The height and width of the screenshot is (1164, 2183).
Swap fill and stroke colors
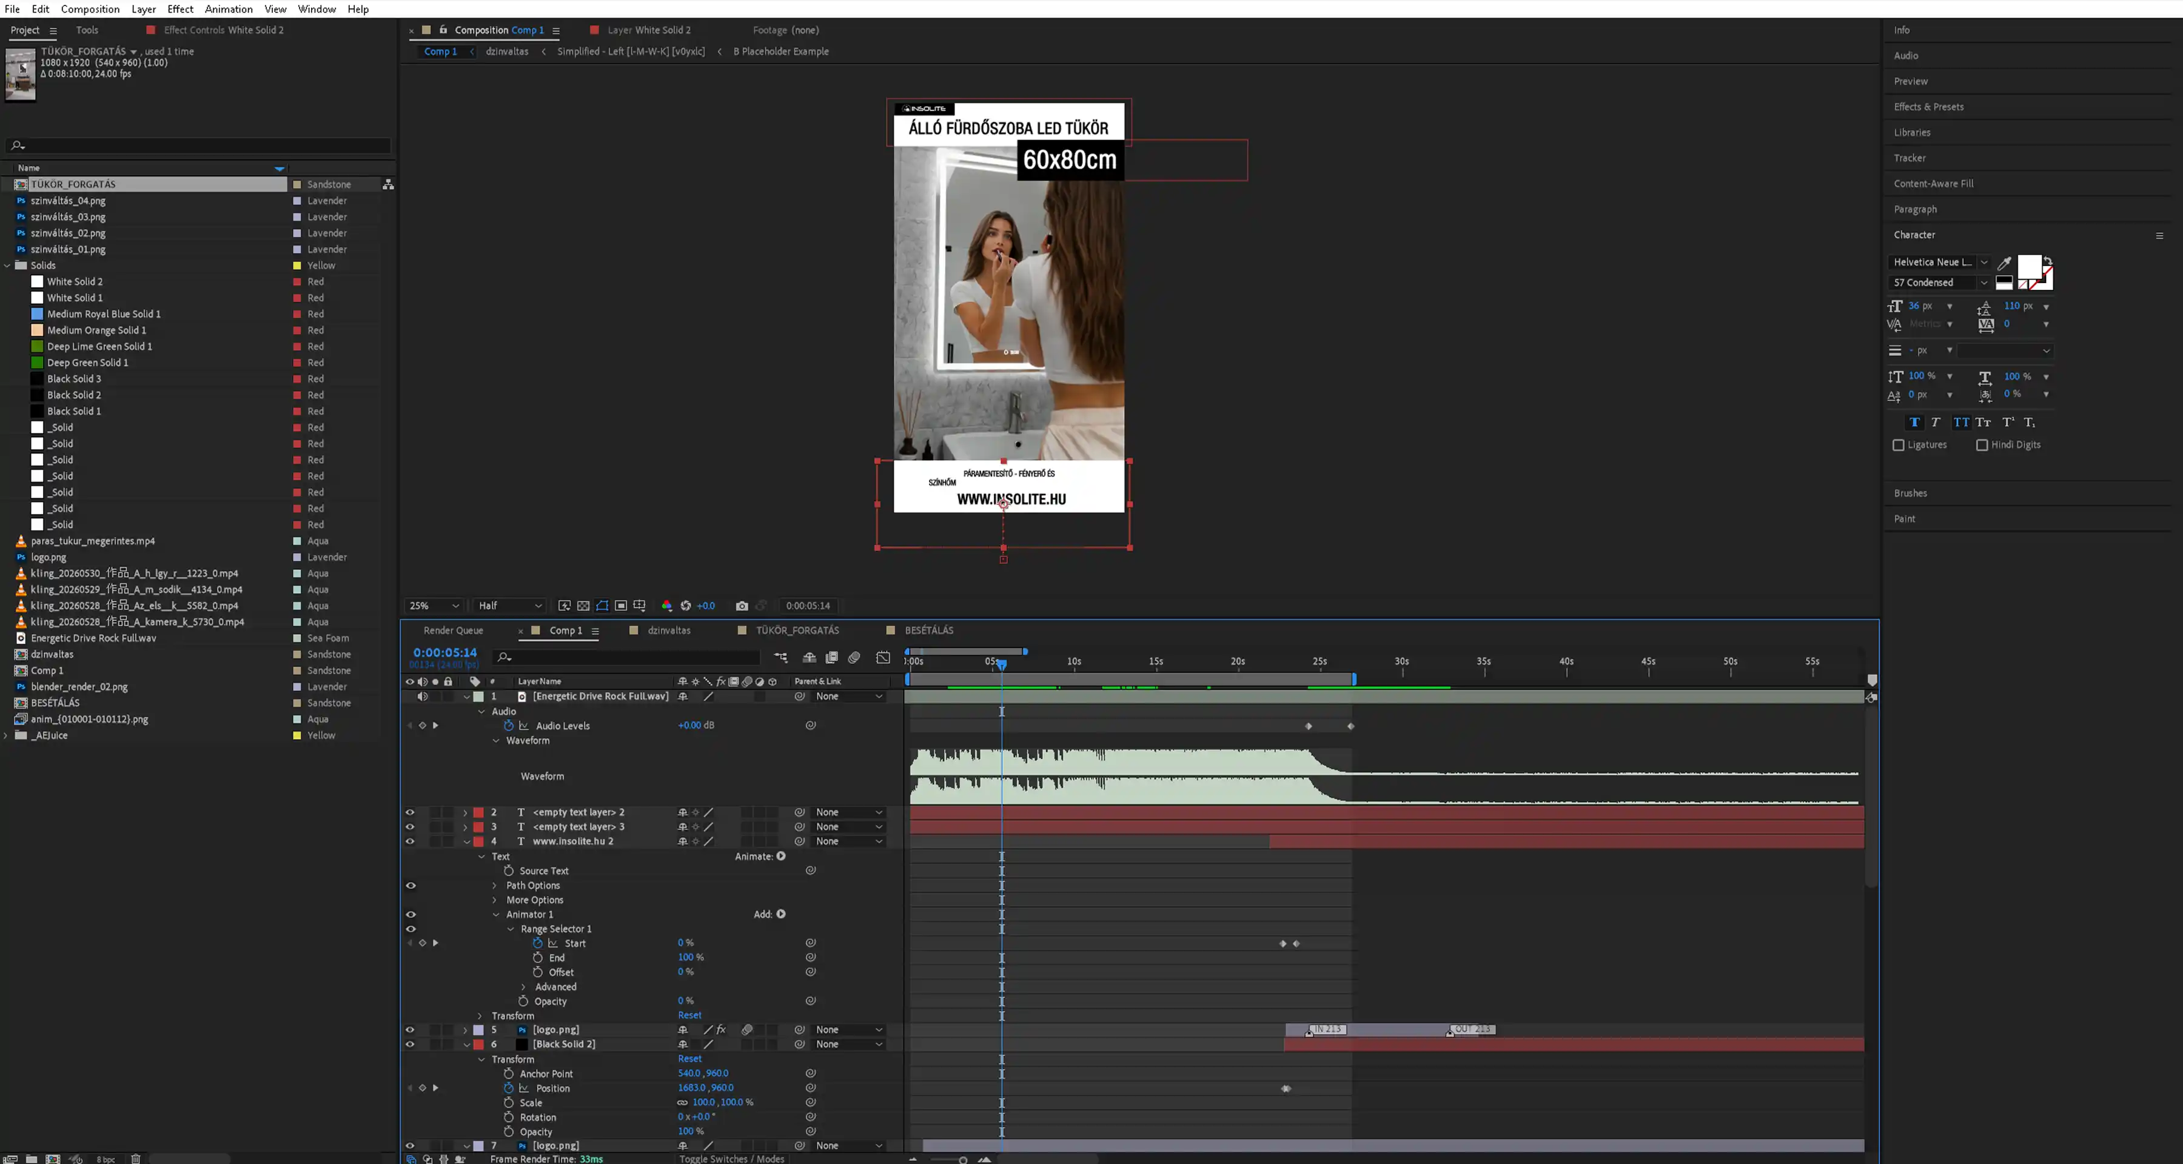(2047, 261)
